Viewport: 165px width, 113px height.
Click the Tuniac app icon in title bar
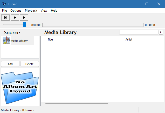pyautogui.click(x=4, y=4)
